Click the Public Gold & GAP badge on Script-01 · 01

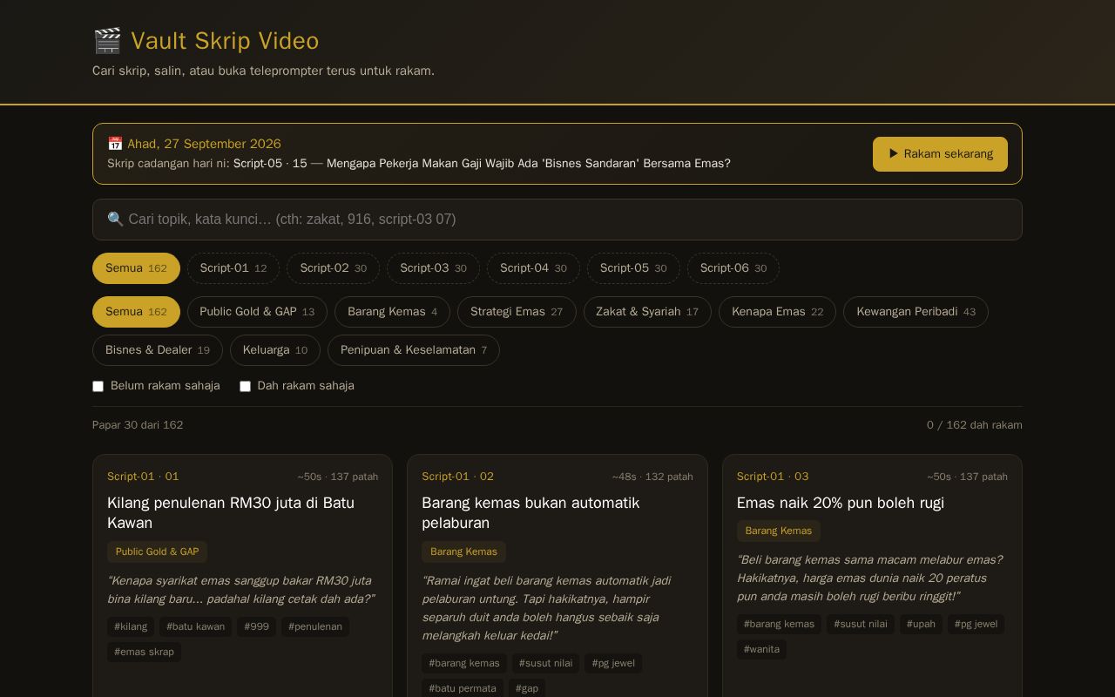pyautogui.click(x=157, y=552)
